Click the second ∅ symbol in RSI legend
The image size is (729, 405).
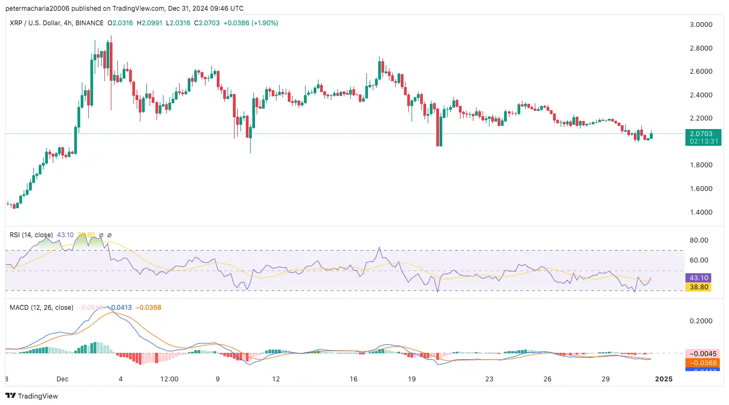coord(110,235)
